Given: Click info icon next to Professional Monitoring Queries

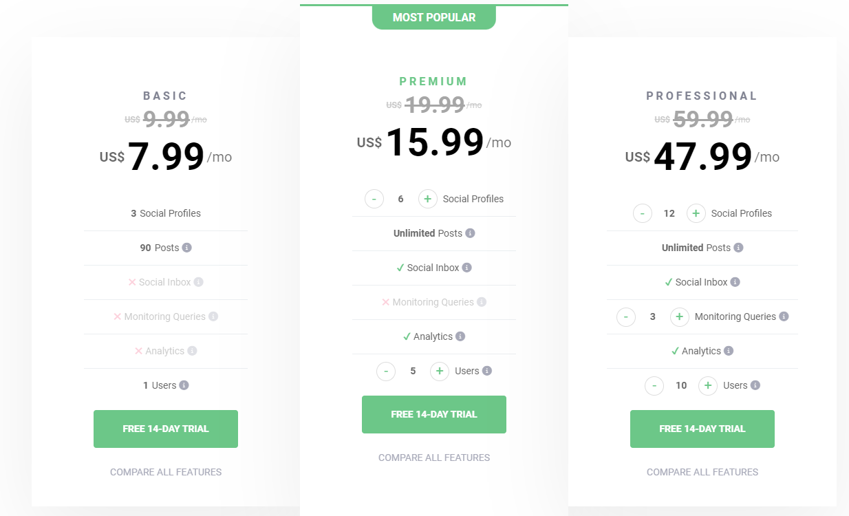Looking at the screenshot, I should (x=784, y=316).
